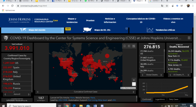The width and height of the screenshot is (196, 107).
Task: Click right arrow beside US Deaths, R...
Action: [x=188, y=75]
